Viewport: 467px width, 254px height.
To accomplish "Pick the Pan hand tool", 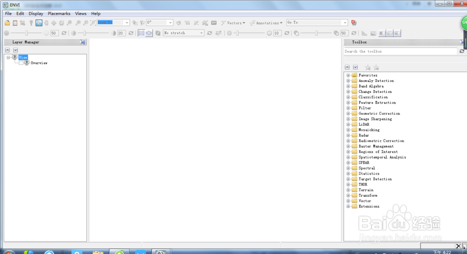I will coord(46,23).
